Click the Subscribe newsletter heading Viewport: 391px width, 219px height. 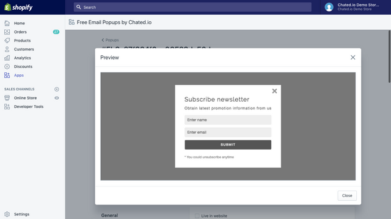[217, 99]
